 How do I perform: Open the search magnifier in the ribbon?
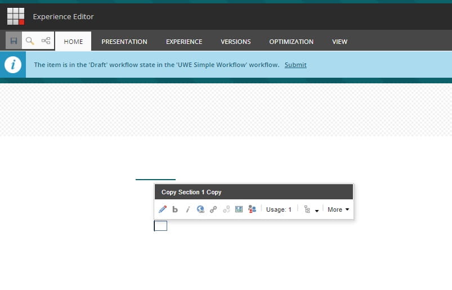[x=30, y=41]
